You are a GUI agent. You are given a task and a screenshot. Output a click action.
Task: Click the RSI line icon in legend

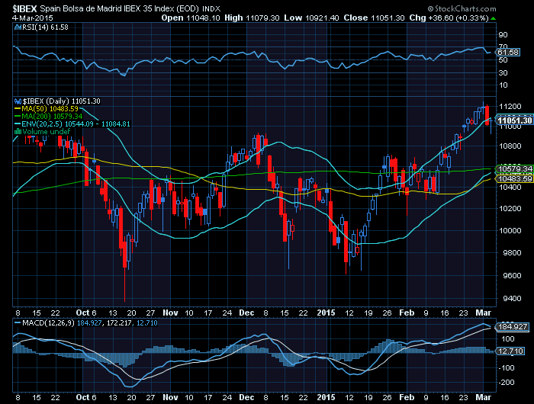[x=18, y=27]
